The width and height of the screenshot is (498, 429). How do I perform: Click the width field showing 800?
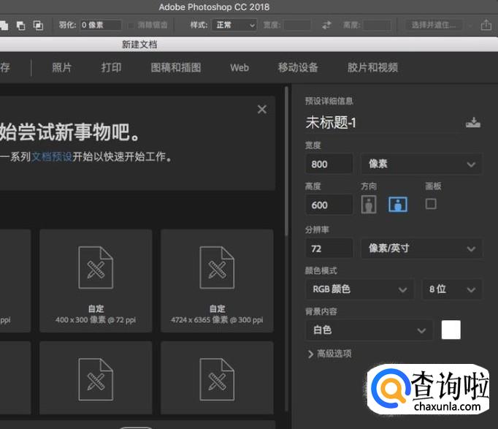tap(329, 164)
